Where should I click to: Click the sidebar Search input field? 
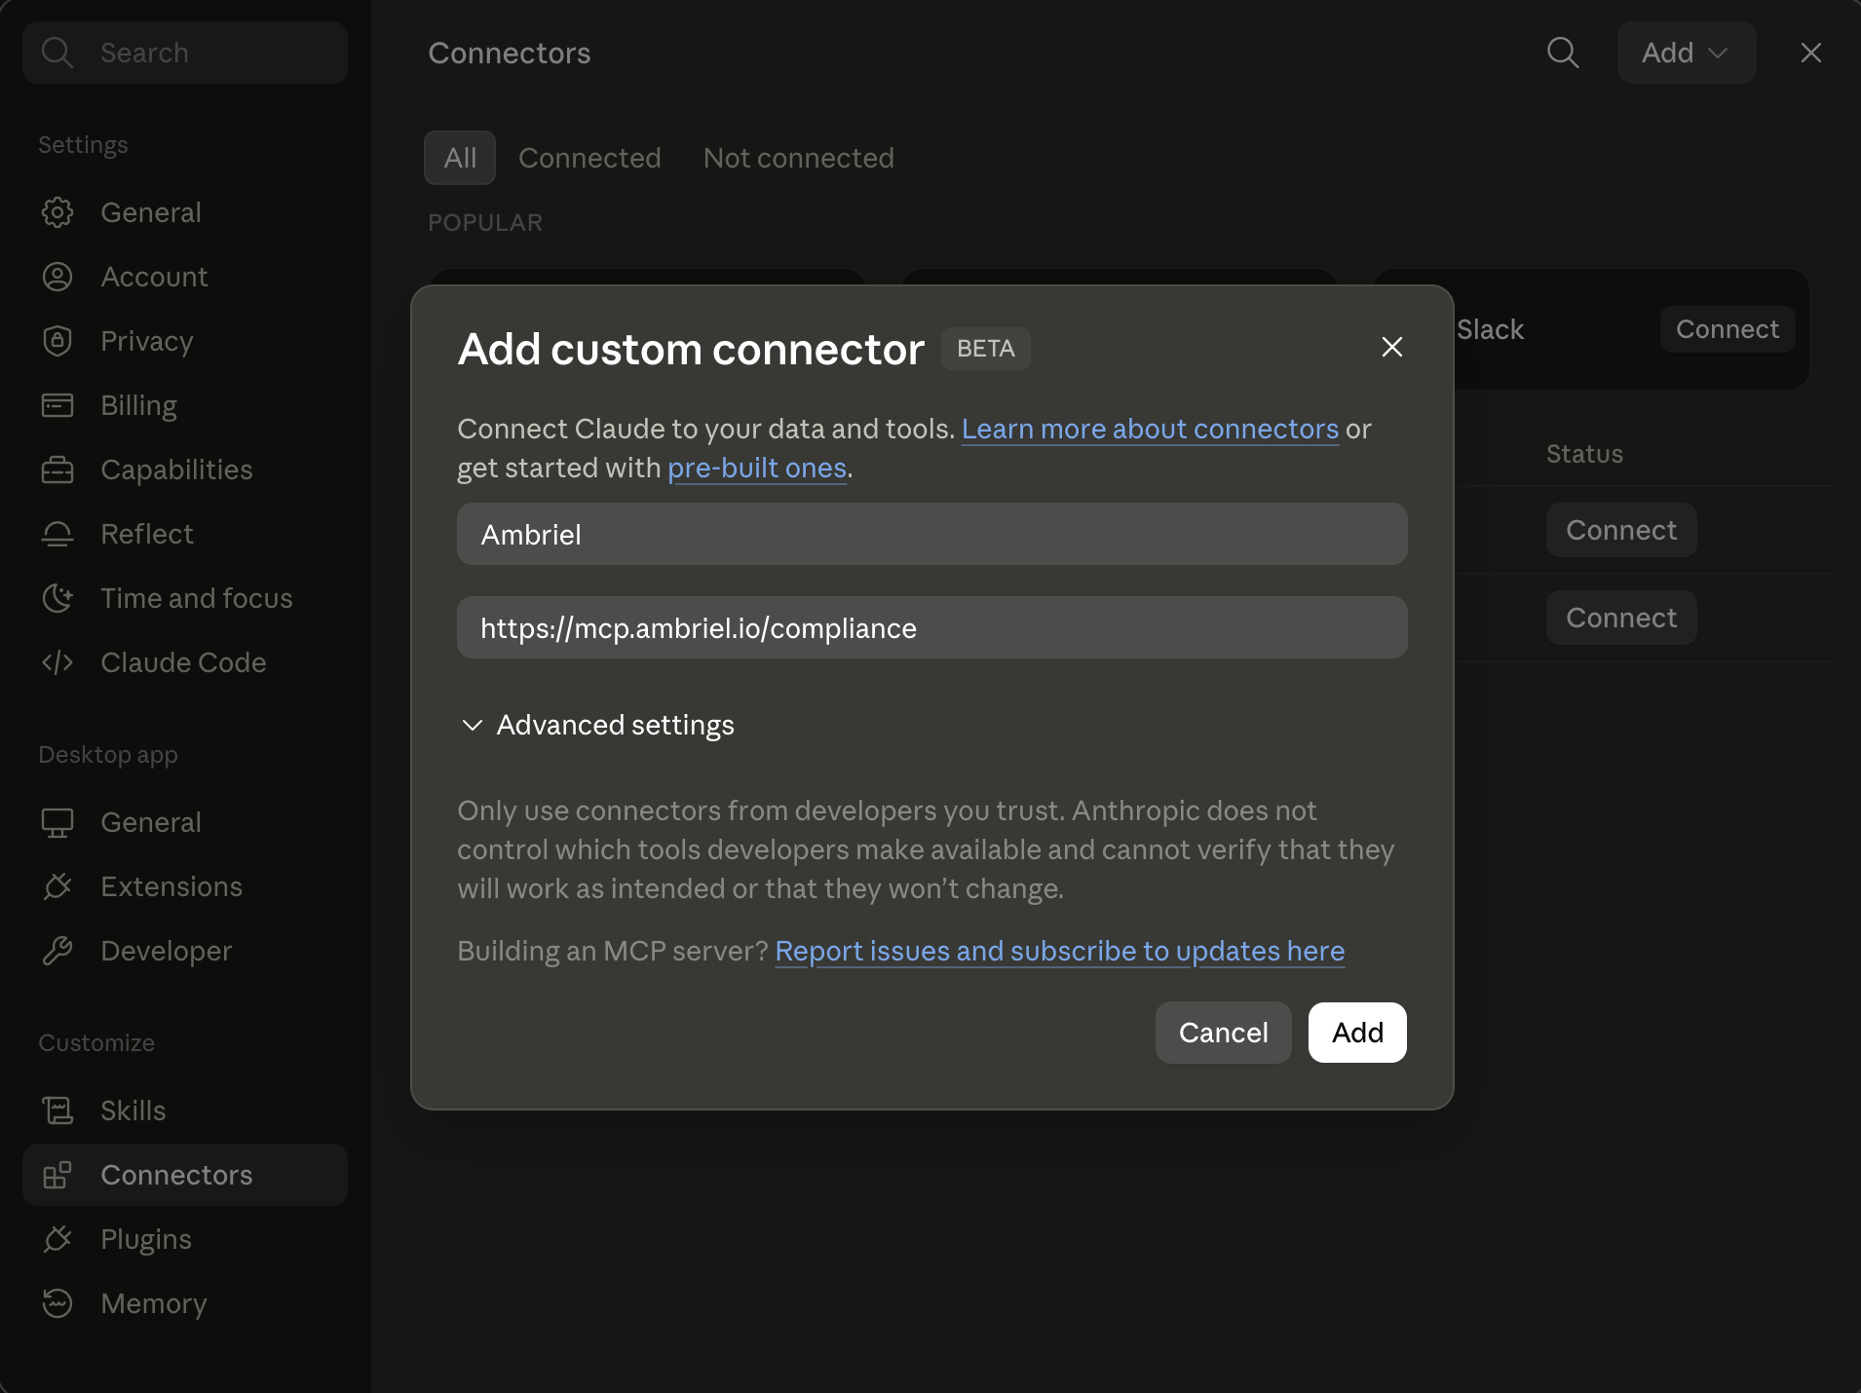[x=185, y=53]
